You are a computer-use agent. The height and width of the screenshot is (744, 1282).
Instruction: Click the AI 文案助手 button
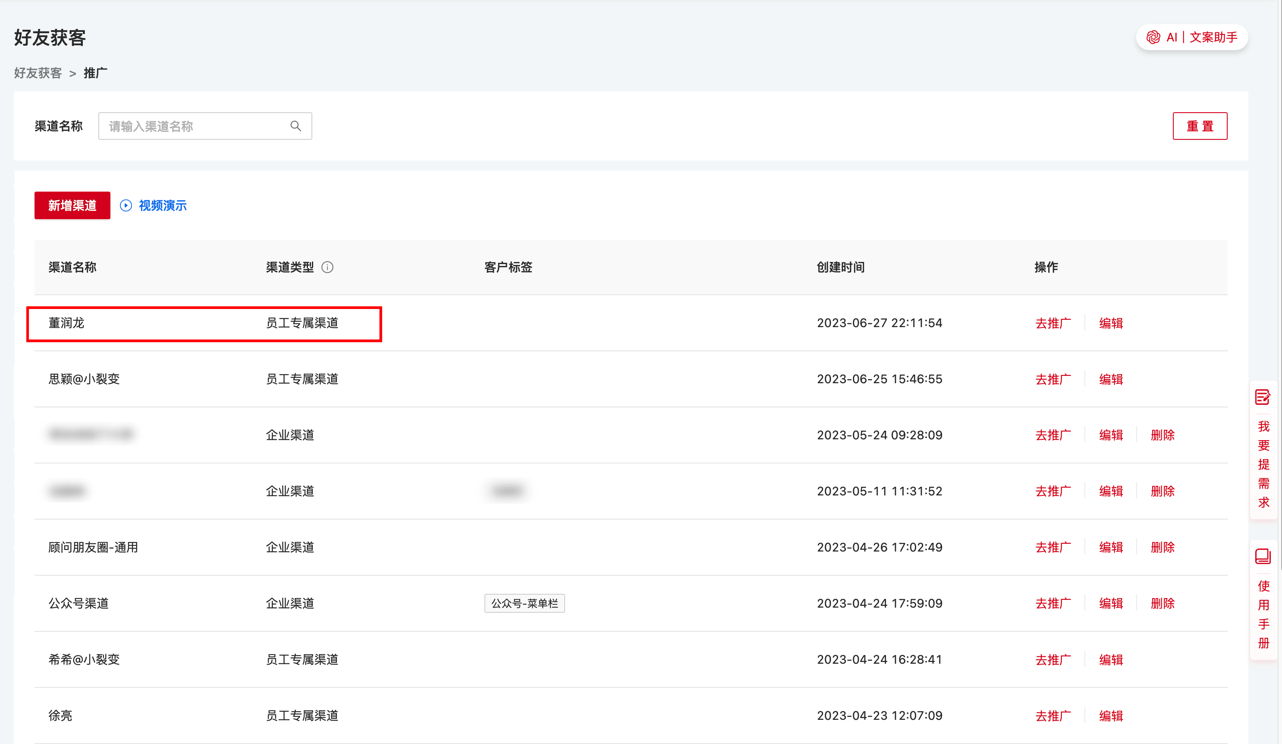1192,37
